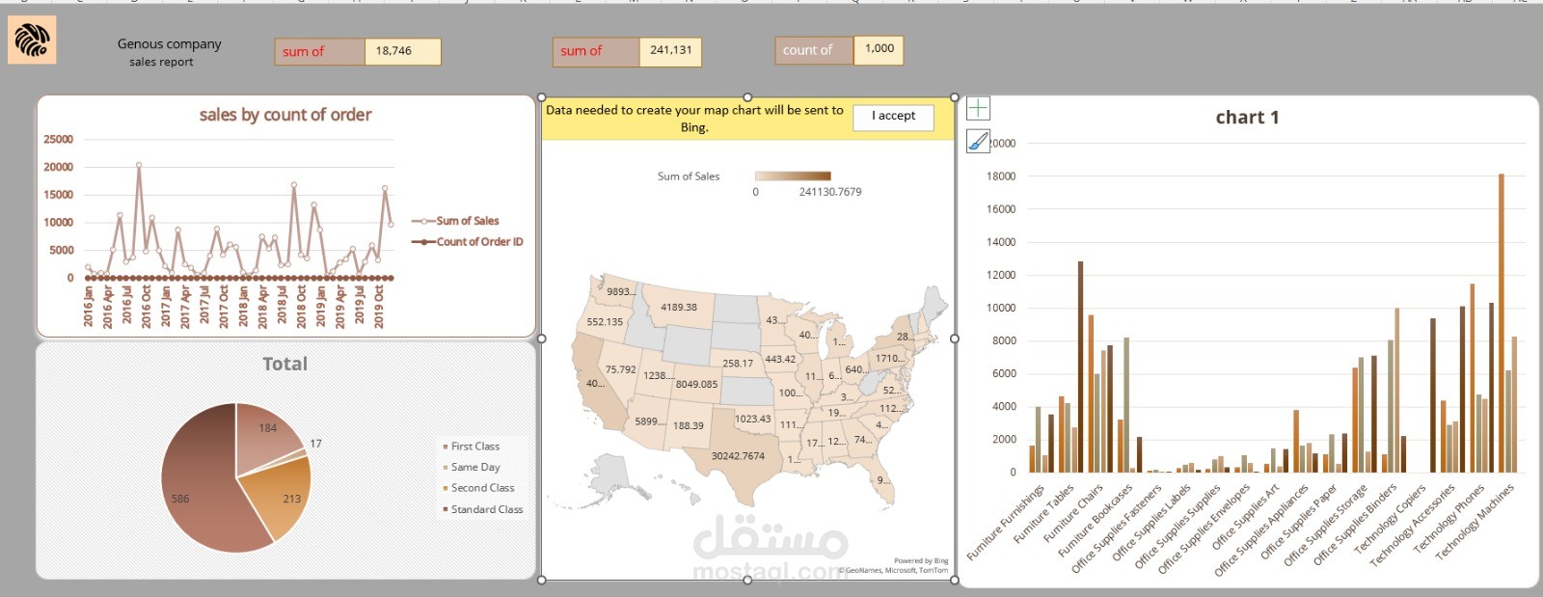This screenshot has height=597, width=1543.
Task: Click the pie data label 17
Action: (315, 444)
